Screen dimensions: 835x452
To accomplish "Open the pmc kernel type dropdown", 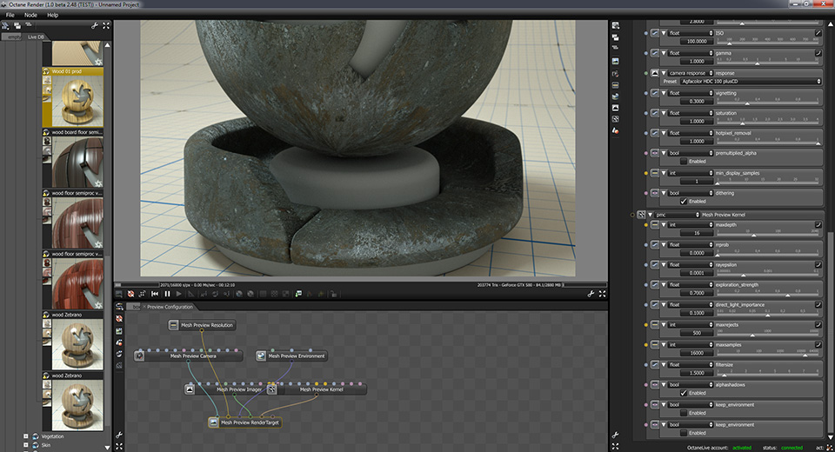I will [x=677, y=215].
